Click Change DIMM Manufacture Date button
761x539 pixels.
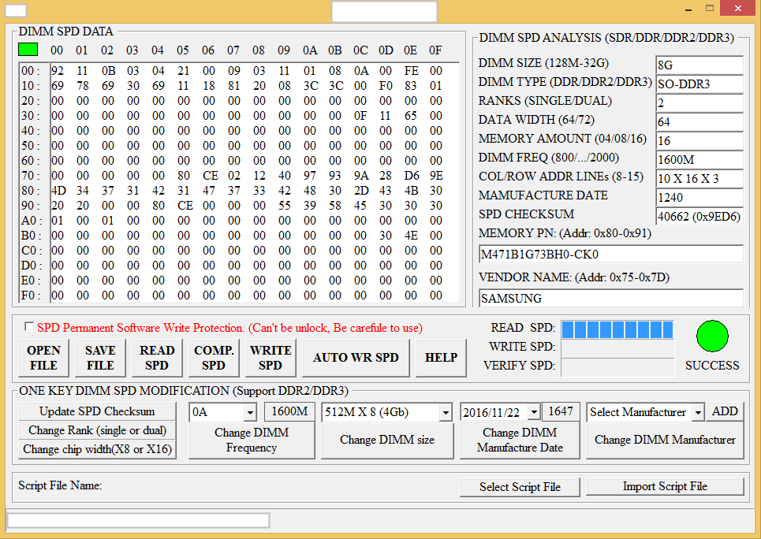click(520, 440)
